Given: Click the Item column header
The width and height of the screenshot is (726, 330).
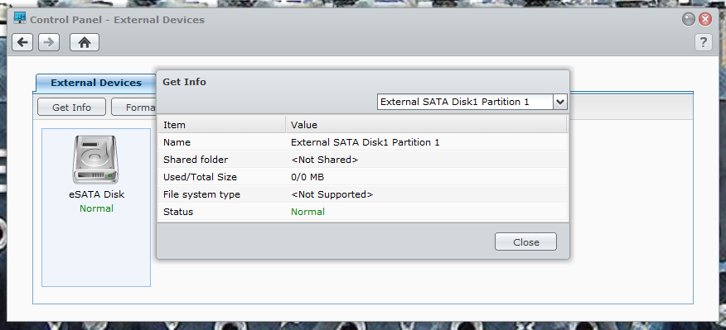Looking at the screenshot, I should click(x=221, y=125).
